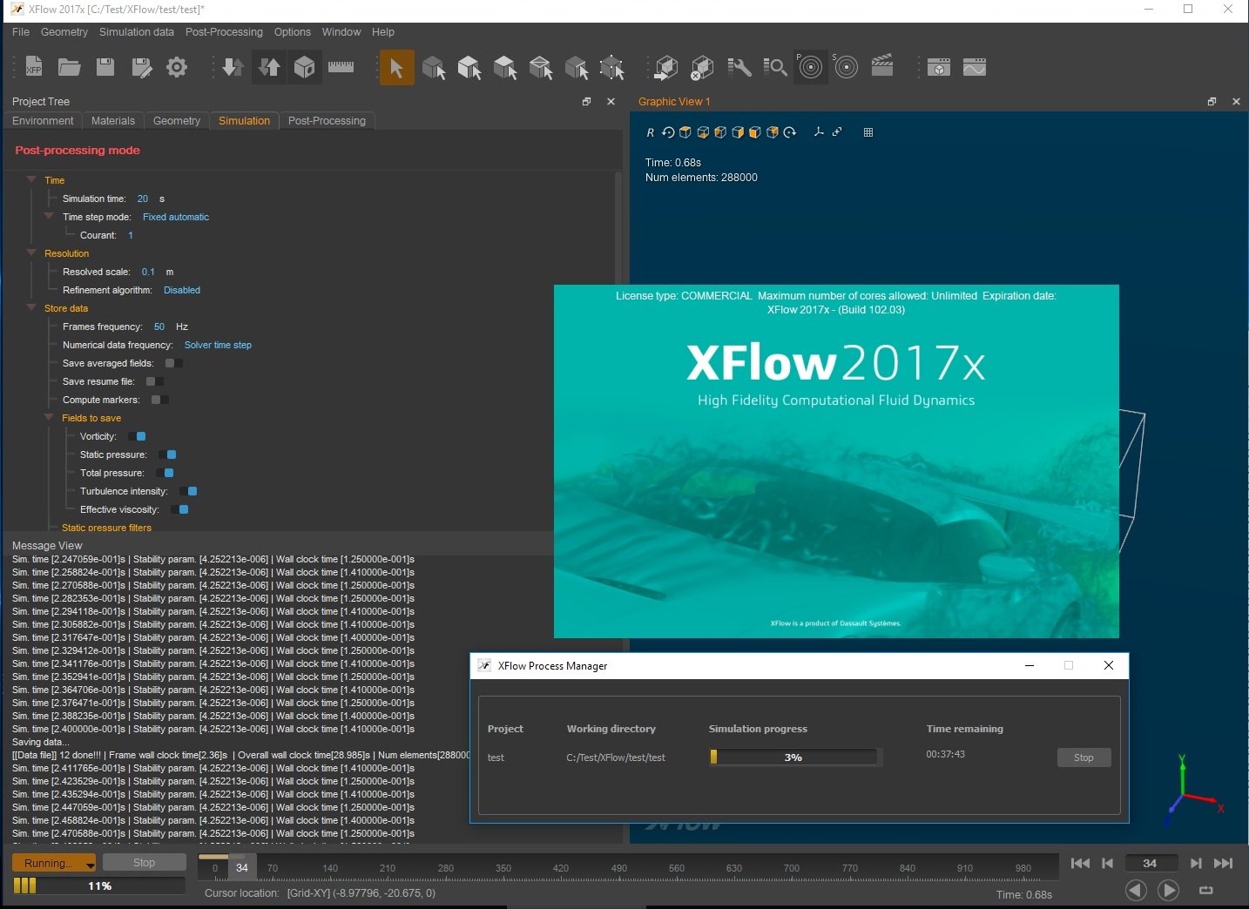This screenshot has height=909, width=1249.
Task: Open the File menu
Action: click(x=21, y=32)
